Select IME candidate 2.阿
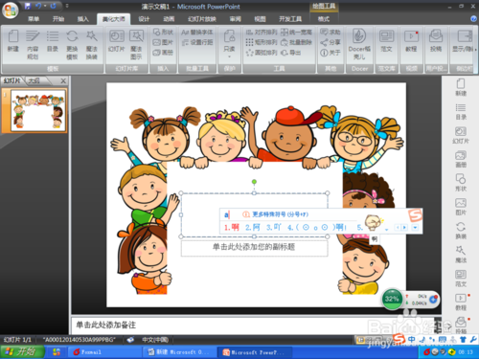Viewport: 479px width, 359px height. coord(253,227)
